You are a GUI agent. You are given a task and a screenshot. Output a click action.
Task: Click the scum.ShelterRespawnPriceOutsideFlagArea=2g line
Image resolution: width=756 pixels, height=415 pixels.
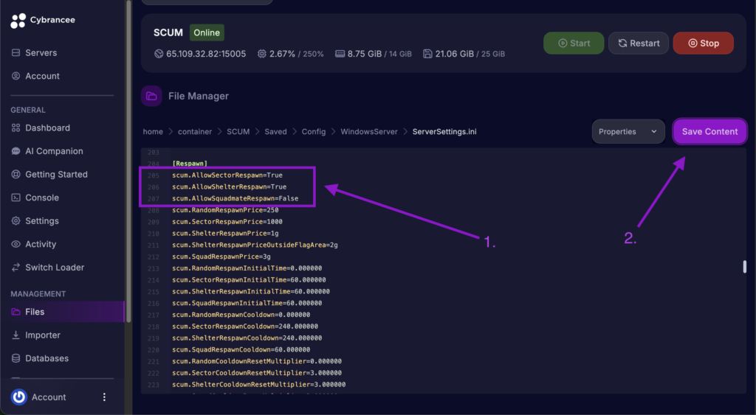(x=255, y=245)
